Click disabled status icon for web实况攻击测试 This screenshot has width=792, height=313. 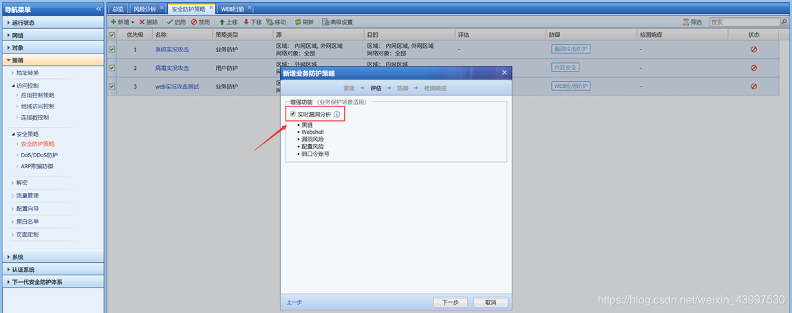pos(753,86)
